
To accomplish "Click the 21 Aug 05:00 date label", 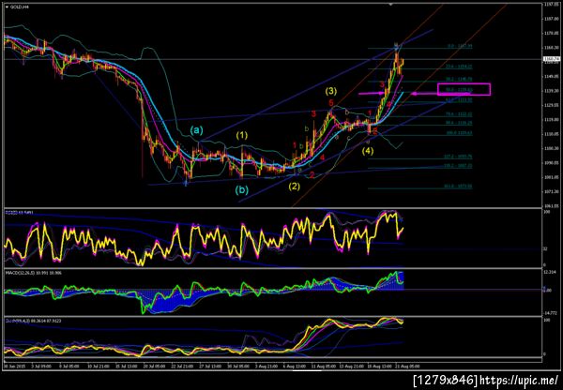I will 409,367.
